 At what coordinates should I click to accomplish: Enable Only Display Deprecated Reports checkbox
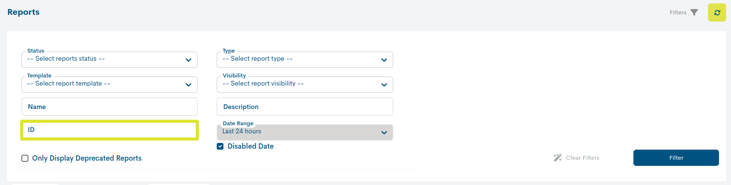[x=25, y=158]
